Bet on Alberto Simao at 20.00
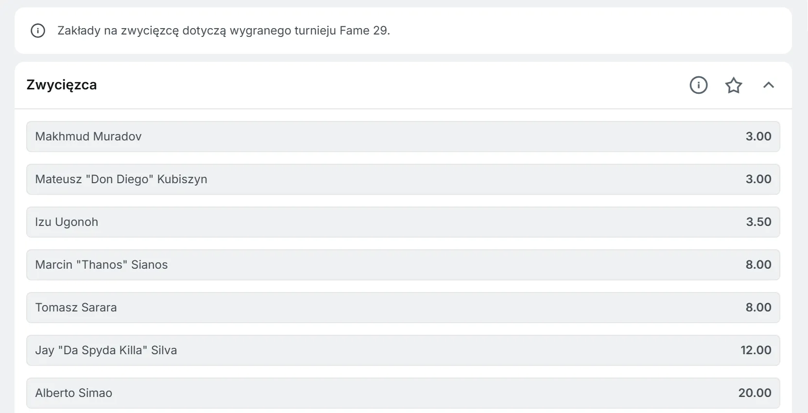This screenshot has height=413, width=808. (x=402, y=393)
